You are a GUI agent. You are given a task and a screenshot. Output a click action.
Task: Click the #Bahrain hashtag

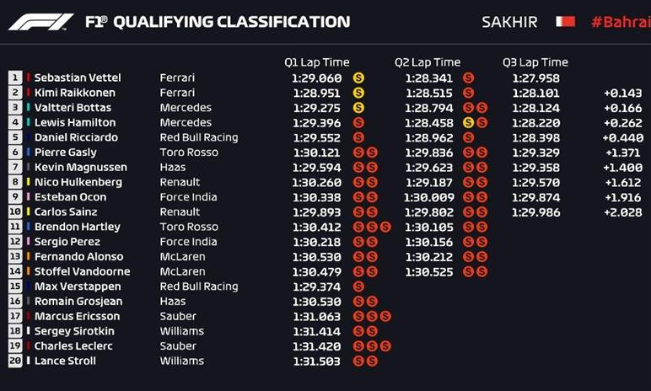[x=620, y=22]
